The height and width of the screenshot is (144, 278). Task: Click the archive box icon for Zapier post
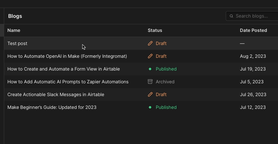point(150,81)
